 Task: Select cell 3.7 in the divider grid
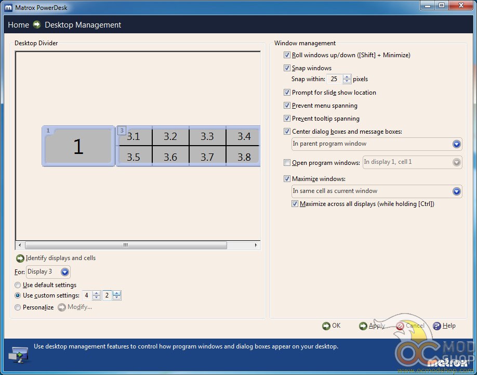coord(207,157)
